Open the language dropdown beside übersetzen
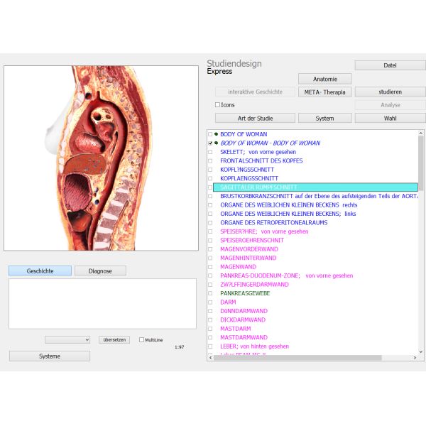This screenshot has height=426, width=426. [x=67, y=340]
